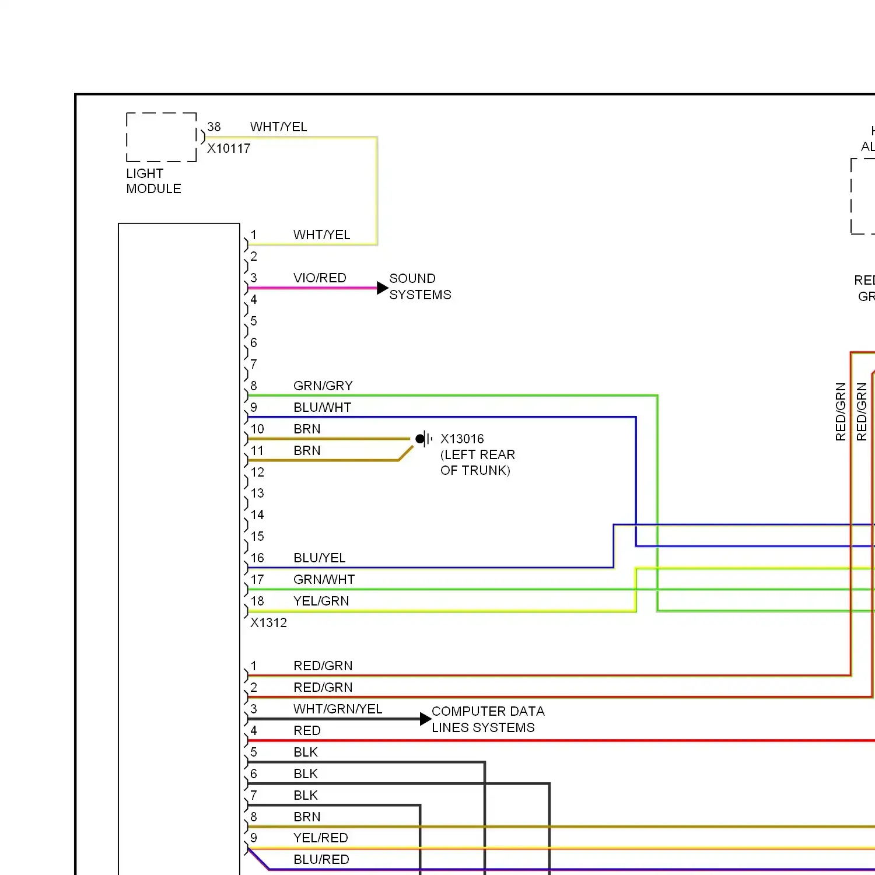Click pin number 15 on connector X1312

click(x=257, y=536)
